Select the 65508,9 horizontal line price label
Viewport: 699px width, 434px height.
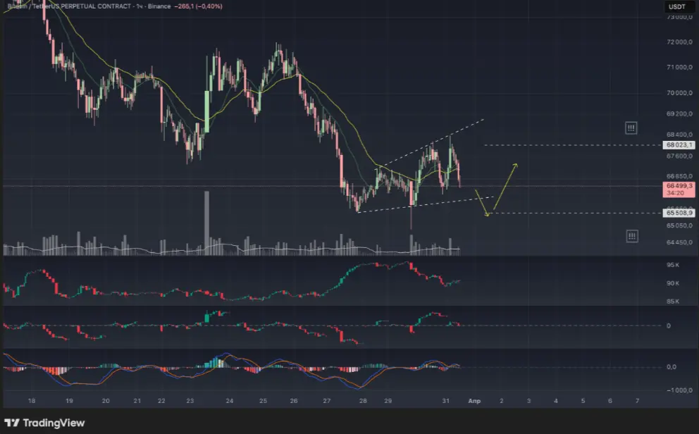pos(679,213)
